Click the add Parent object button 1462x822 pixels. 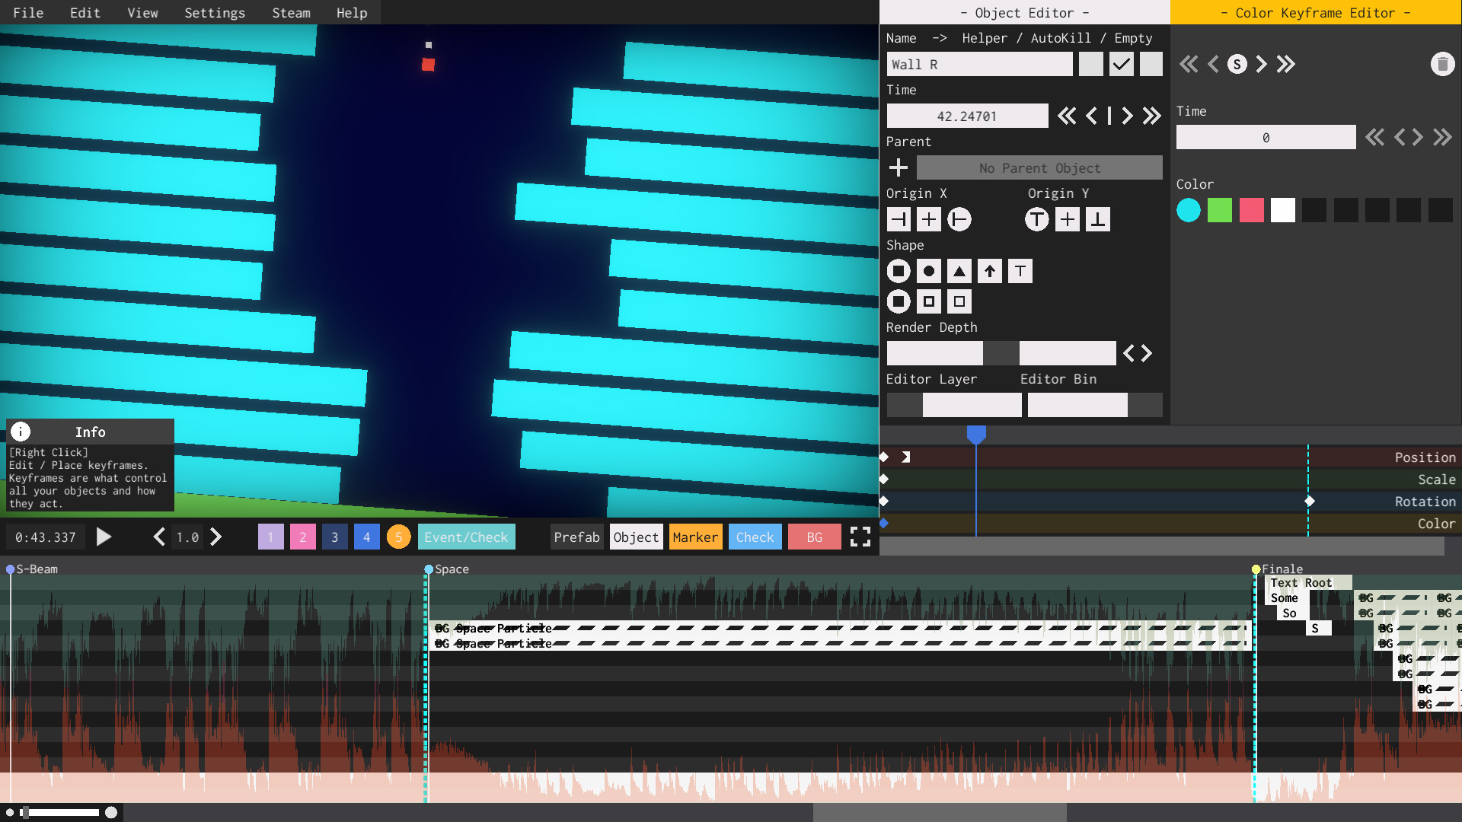tap(898, 167)
